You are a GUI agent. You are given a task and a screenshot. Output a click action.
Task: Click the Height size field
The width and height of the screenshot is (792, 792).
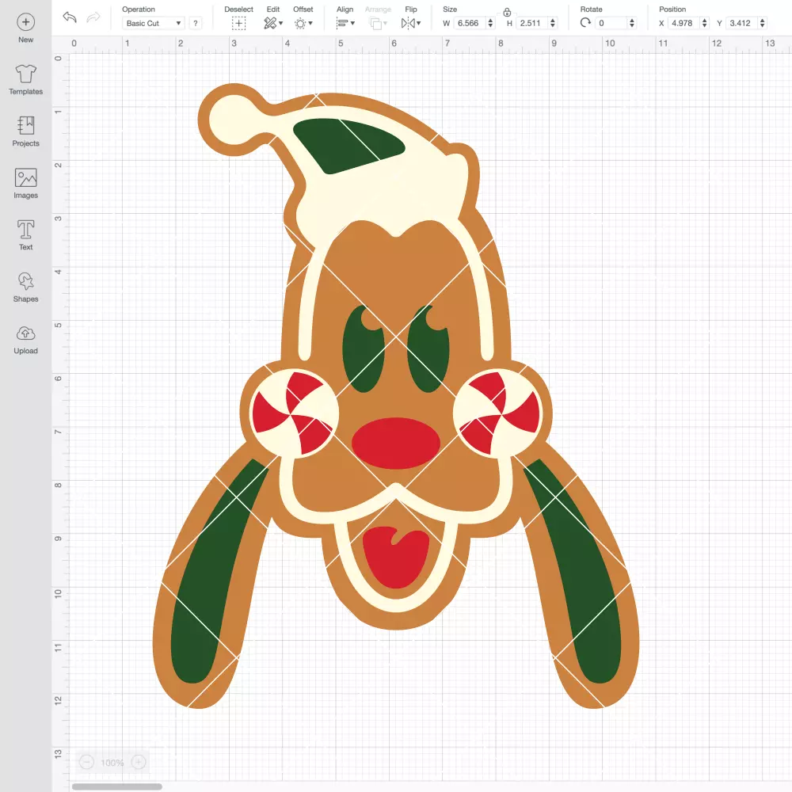click(532, 23)
